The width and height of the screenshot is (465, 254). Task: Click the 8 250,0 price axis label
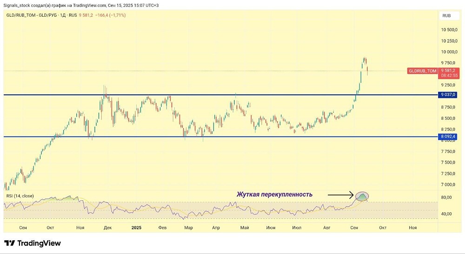(448, 130)
